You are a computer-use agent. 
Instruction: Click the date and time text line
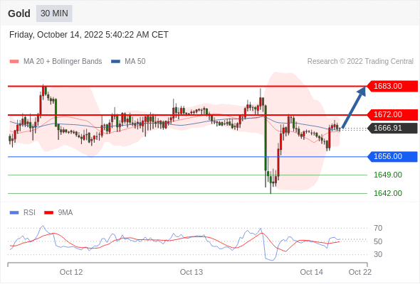(89, 35)
